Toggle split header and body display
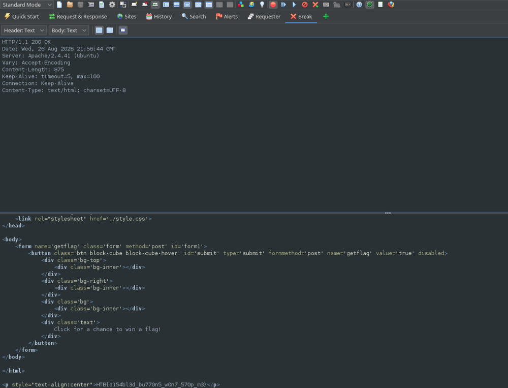508x388 pixels. coord(99,30)
